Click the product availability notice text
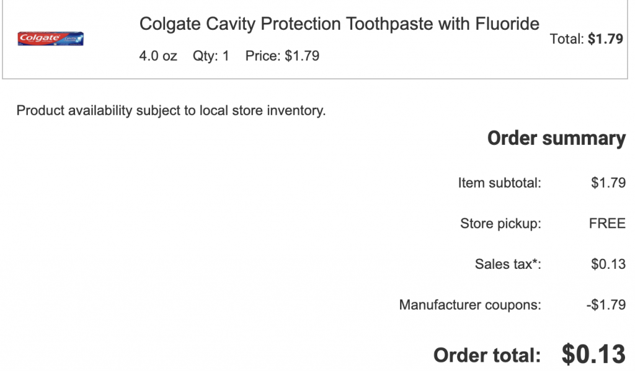This screenshot has height=371, width=635. coord(171,111)
